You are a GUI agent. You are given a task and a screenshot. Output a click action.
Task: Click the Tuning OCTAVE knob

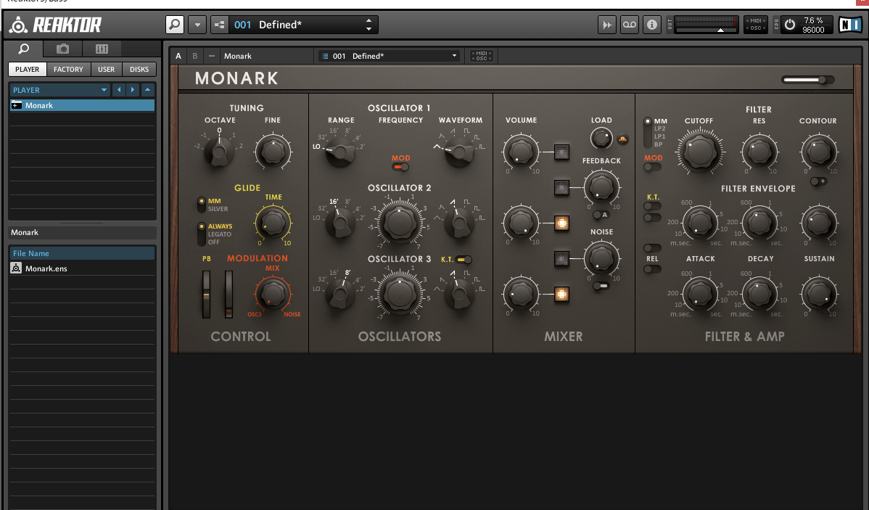click(x=219, y=152)
